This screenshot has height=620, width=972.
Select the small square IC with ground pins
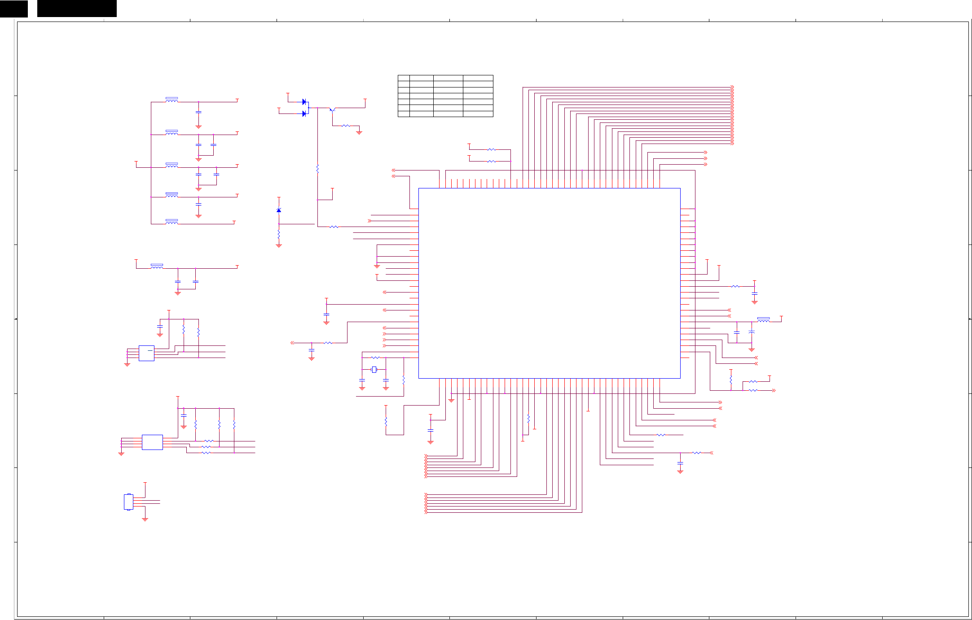[146, 353]
